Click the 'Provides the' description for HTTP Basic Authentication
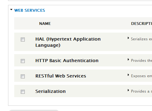The height and width of the screenshot is (111, 152). [x=141, y=61]
